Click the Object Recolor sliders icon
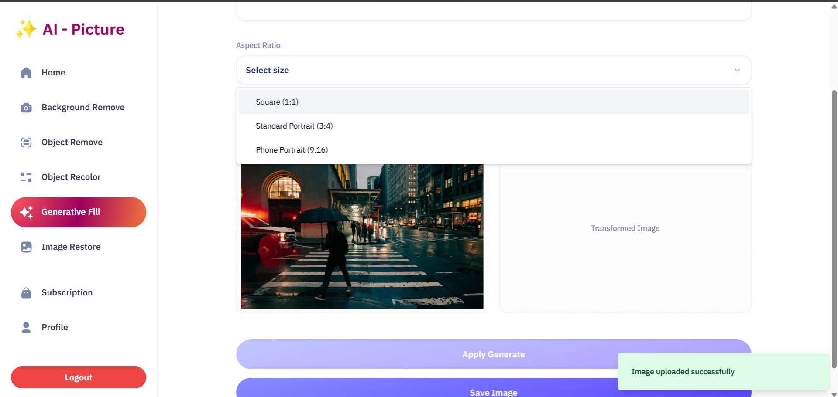Screen dimensions: 838x397 [26, 177]
